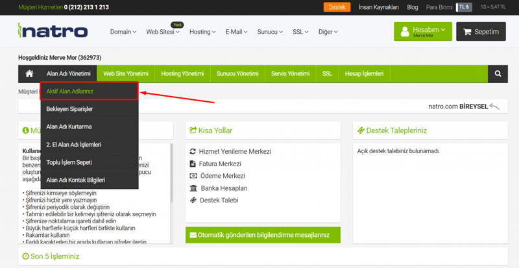The height and width of the screenshot is (268, 519).
Task: Click natro.com BİREYSEL label
Action: [458, 106]
